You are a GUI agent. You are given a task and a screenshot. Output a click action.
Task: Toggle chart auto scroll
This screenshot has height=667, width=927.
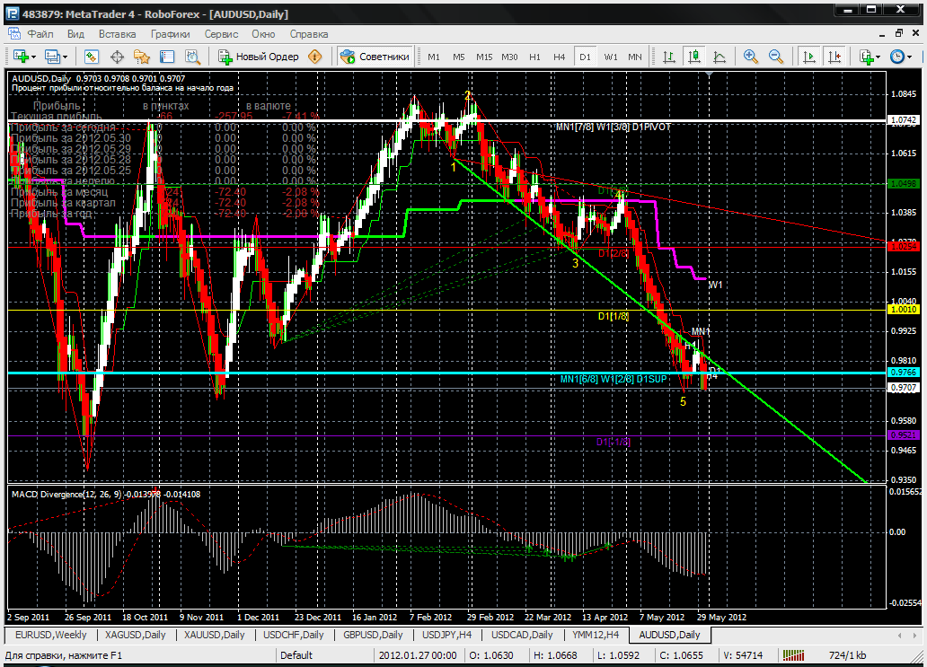click(x=808, y=57)
